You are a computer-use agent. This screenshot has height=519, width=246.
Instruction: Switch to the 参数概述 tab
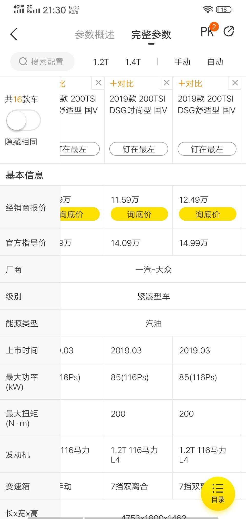tap(95, 34)
